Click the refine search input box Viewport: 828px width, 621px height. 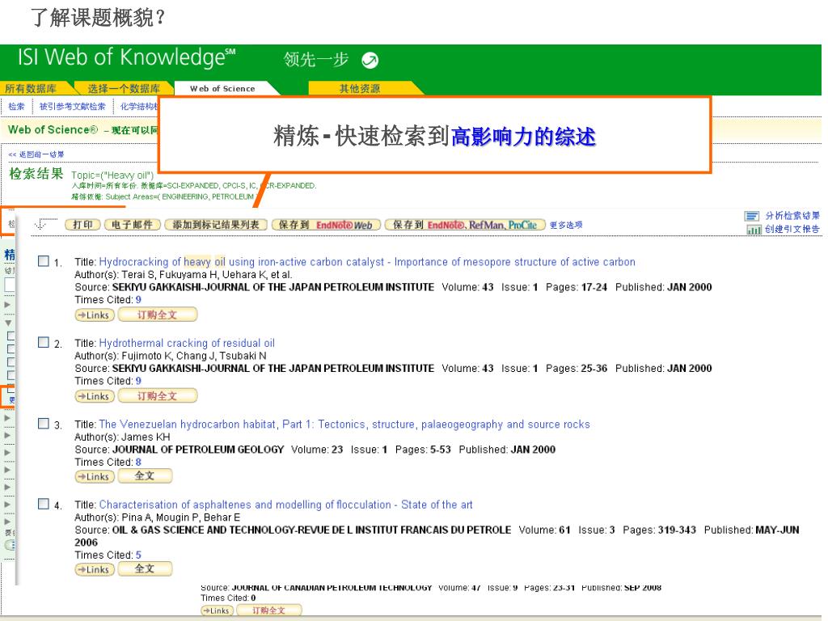pos(8,285)
